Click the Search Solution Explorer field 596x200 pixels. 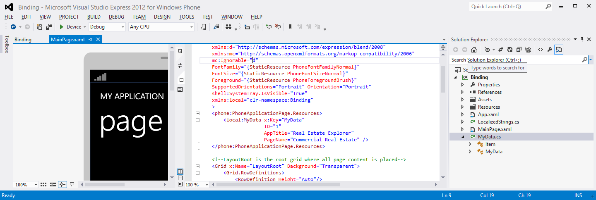point(516,60)
